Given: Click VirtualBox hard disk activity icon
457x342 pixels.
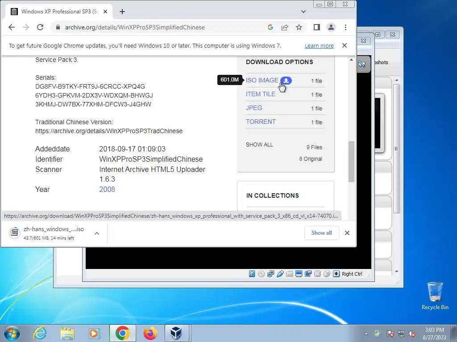Looking at the screenshot, I should point(252,274).
